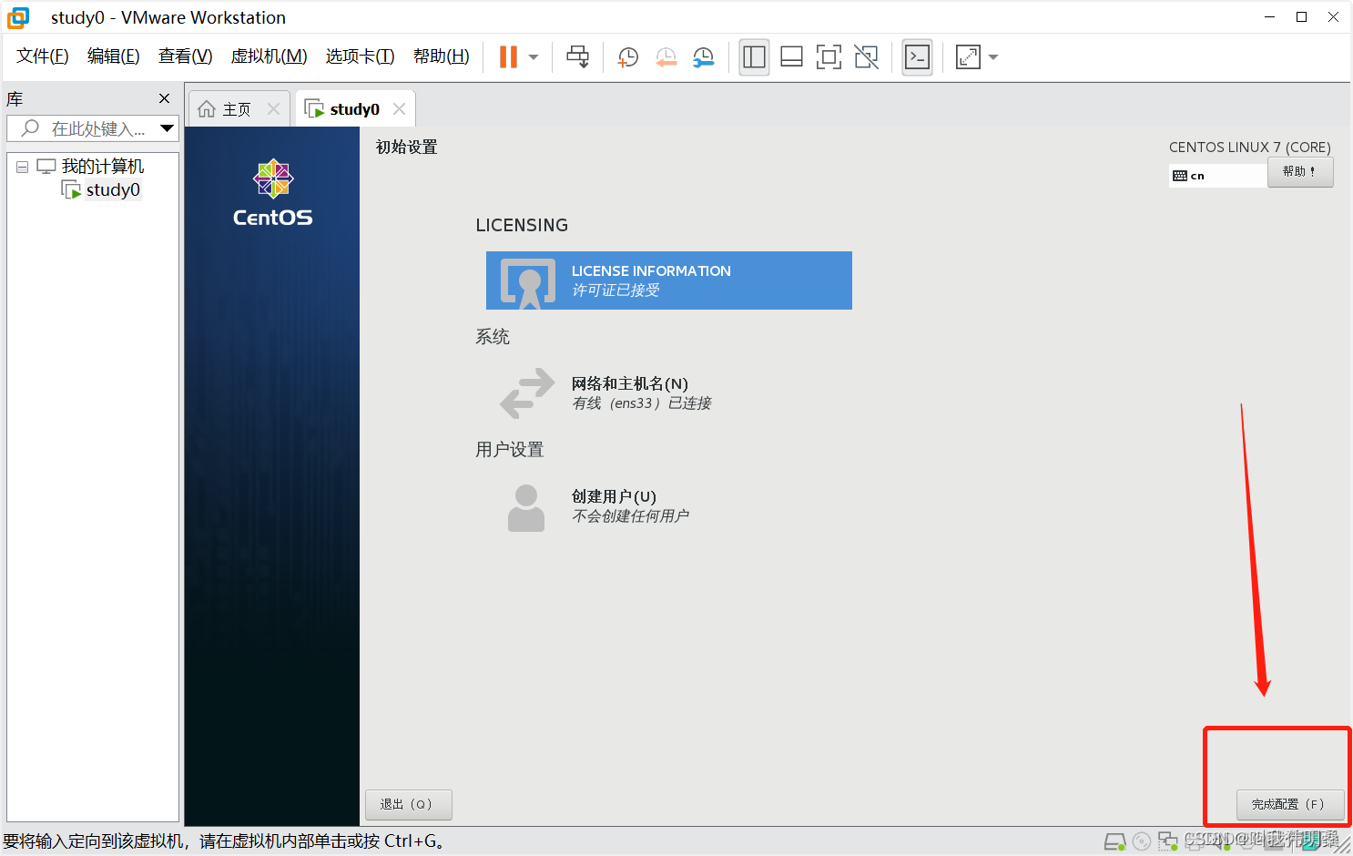
Task: Click the 完成配置(F) button
Action: pos(1289,805)
